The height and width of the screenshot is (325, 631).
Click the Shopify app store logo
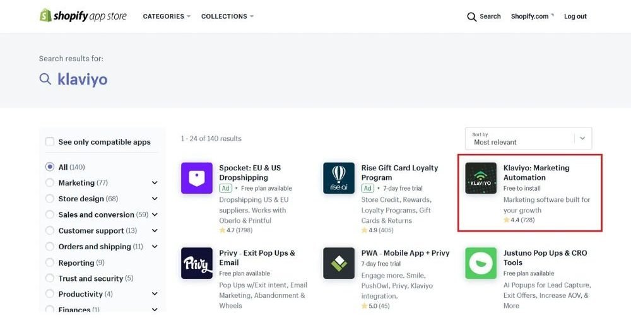[83, 16]
